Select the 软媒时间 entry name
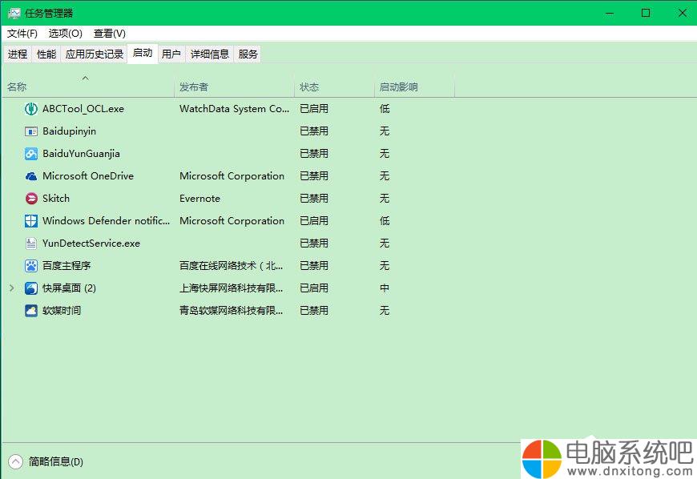Viewport: 697px width, 479px height. [x=62, y=311]
